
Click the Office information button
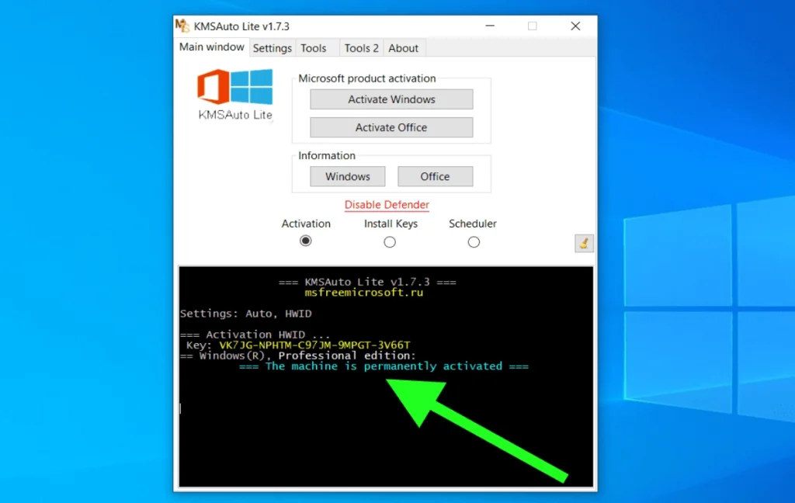(436, 176)
